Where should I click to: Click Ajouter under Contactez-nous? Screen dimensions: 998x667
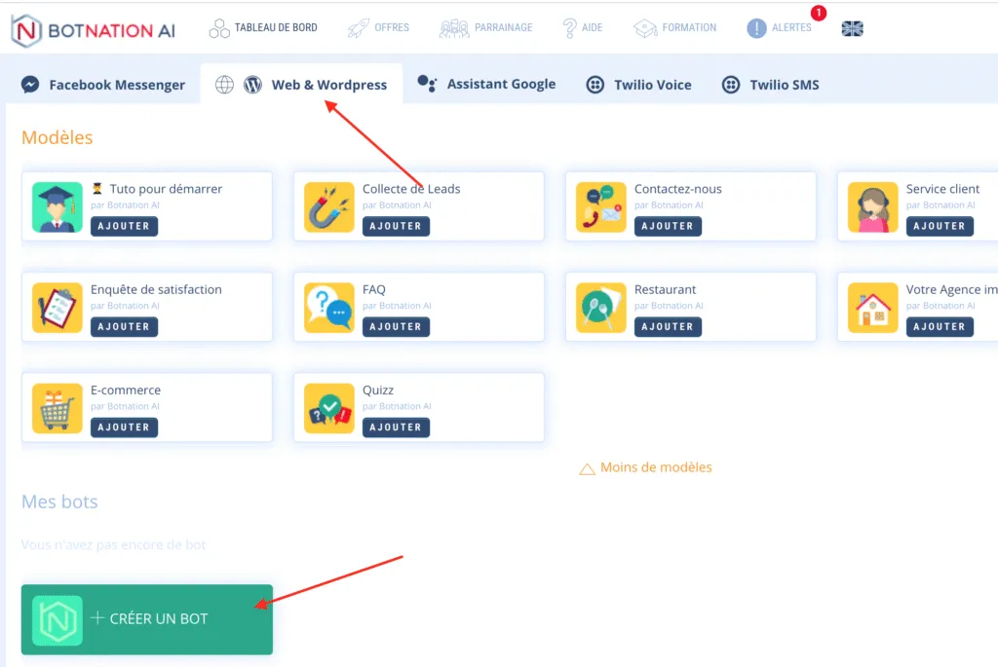click(x=668, y=226)
